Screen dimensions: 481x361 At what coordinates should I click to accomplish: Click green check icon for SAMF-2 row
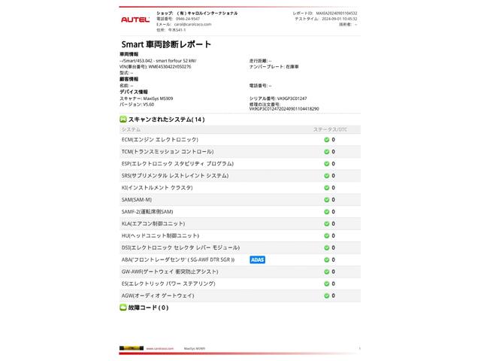pos(327,211)
